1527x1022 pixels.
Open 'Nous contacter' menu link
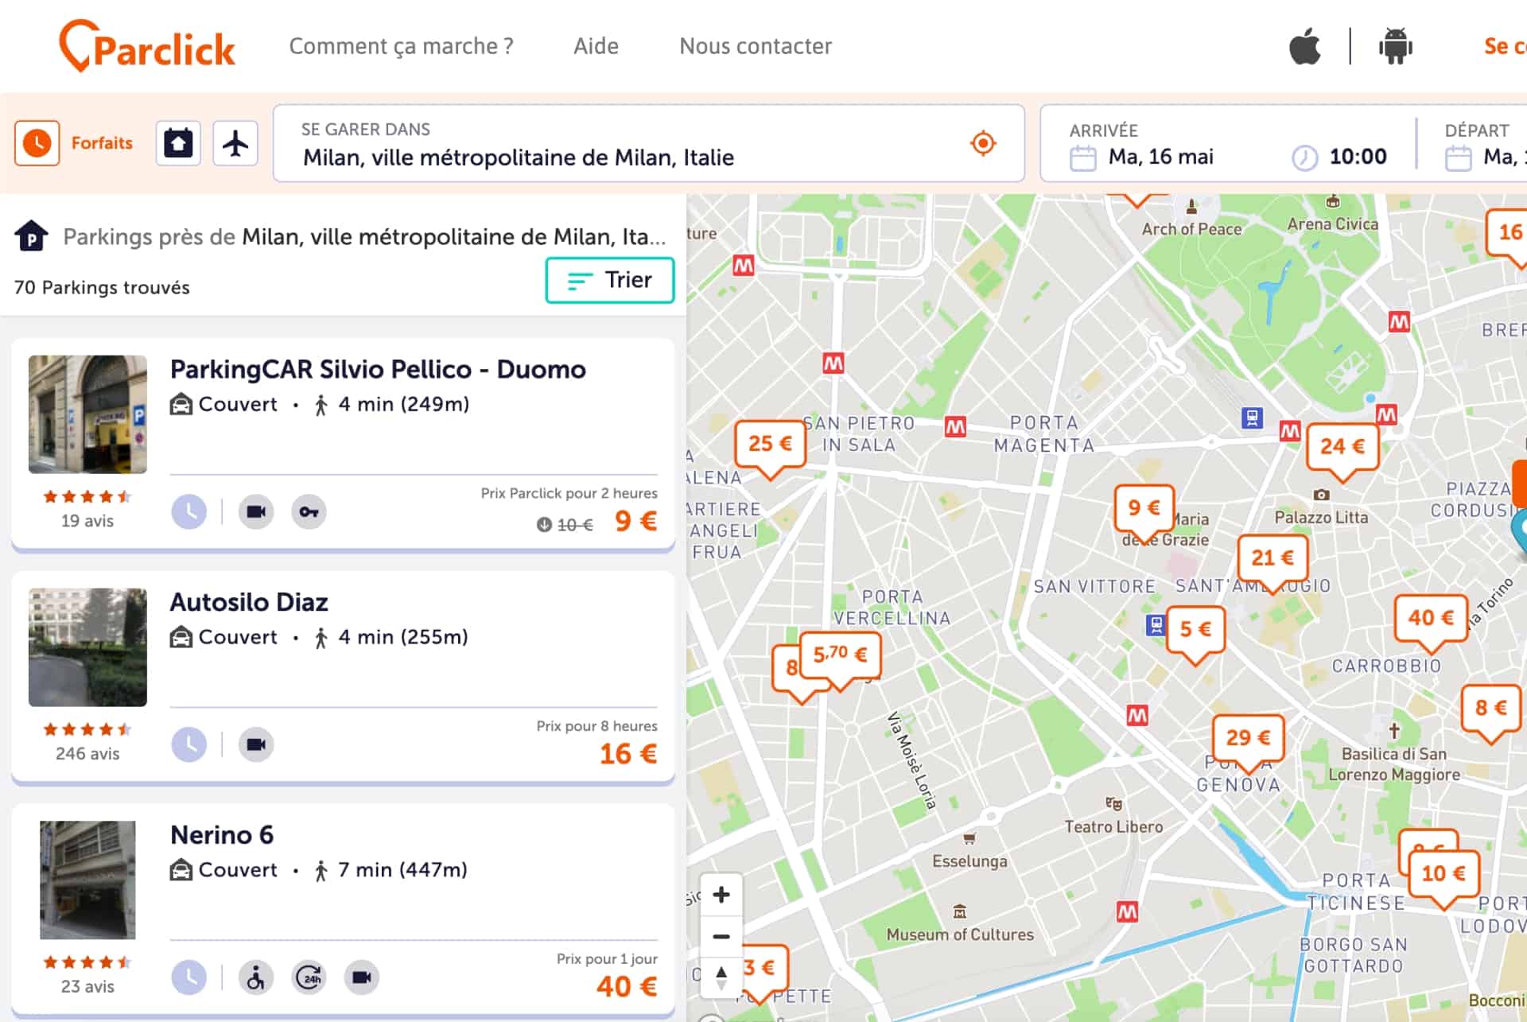coord(756,46)
